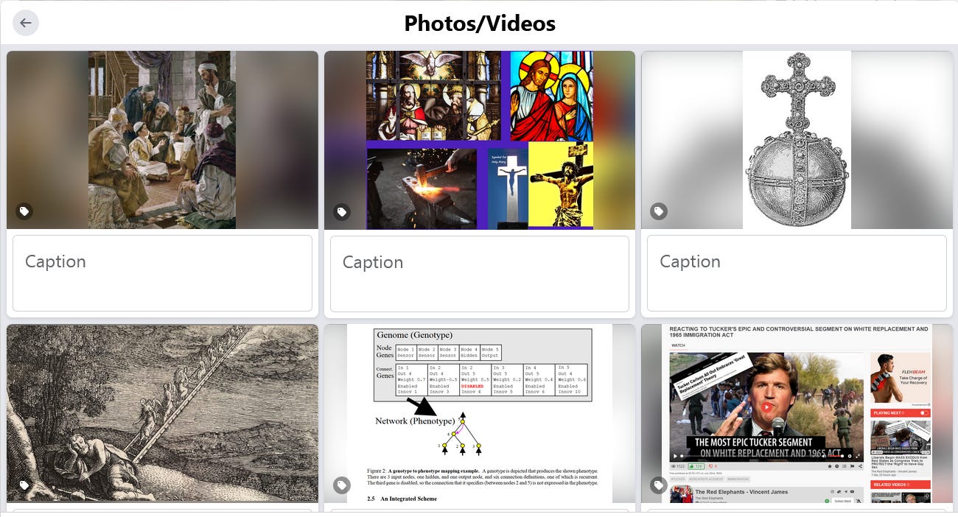
Task: Add caption under the stained glass collage
Action: click(480, 273)
